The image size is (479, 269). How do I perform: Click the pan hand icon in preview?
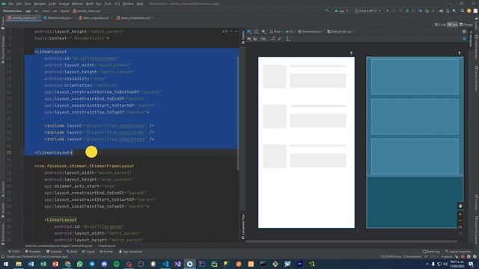460,206
